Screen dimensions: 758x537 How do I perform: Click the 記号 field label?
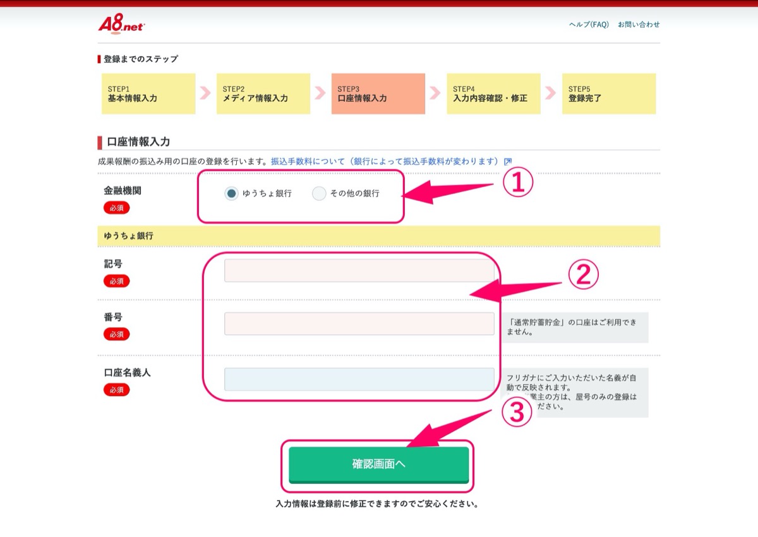113,263
